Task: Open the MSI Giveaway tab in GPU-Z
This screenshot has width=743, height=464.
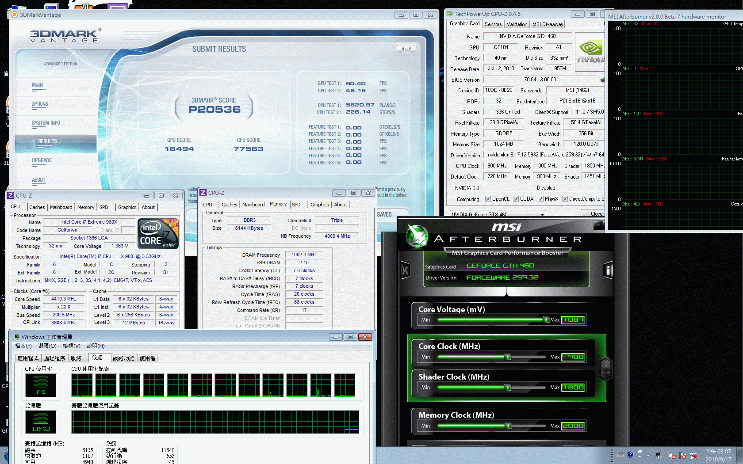Action: pos(548,24)
